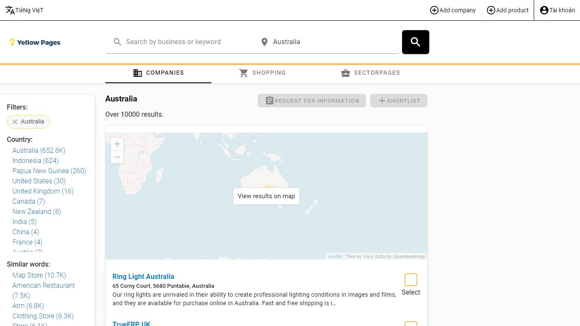Open the TrueERP UK listing
Image resolution: width=580 pixels, height=326 pixels.
point(131,324)
